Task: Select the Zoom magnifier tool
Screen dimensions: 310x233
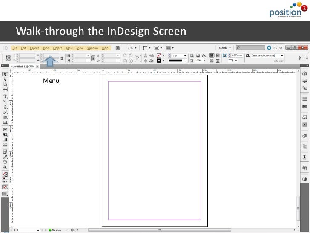Action: (x=5, y=168)
